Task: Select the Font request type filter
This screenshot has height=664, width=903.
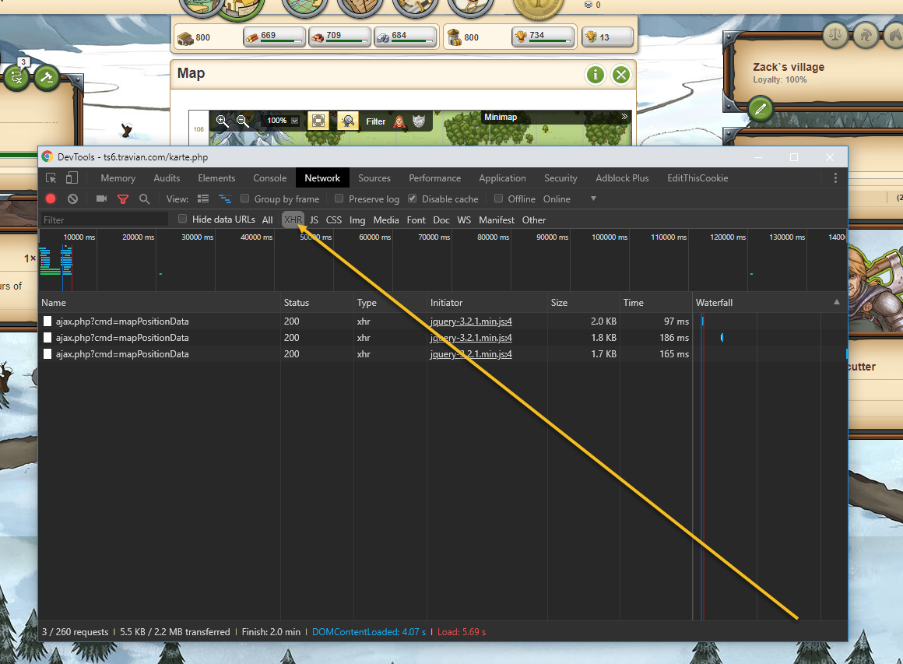Action: pos(416,220)
